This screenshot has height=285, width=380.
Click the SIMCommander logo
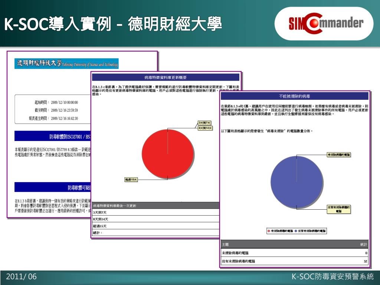click(x=326, y=23)
